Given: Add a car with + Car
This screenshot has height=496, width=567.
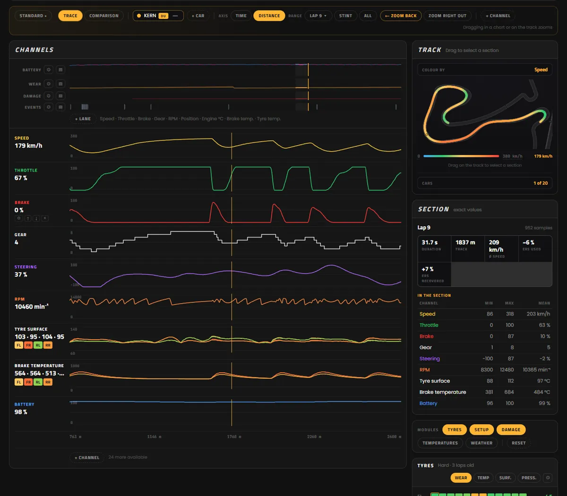Looking at the screenshot, I should click(x=198, y=16).
